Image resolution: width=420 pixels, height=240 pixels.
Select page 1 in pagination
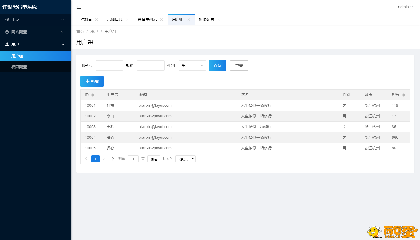click(x=95, y=159)
